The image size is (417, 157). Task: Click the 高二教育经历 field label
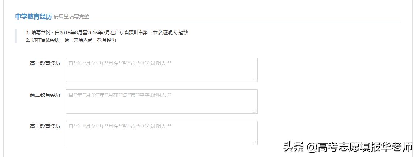pos(45,95)
